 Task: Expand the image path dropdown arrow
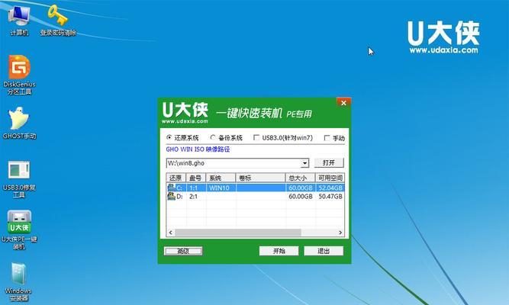tap(304, 163)
